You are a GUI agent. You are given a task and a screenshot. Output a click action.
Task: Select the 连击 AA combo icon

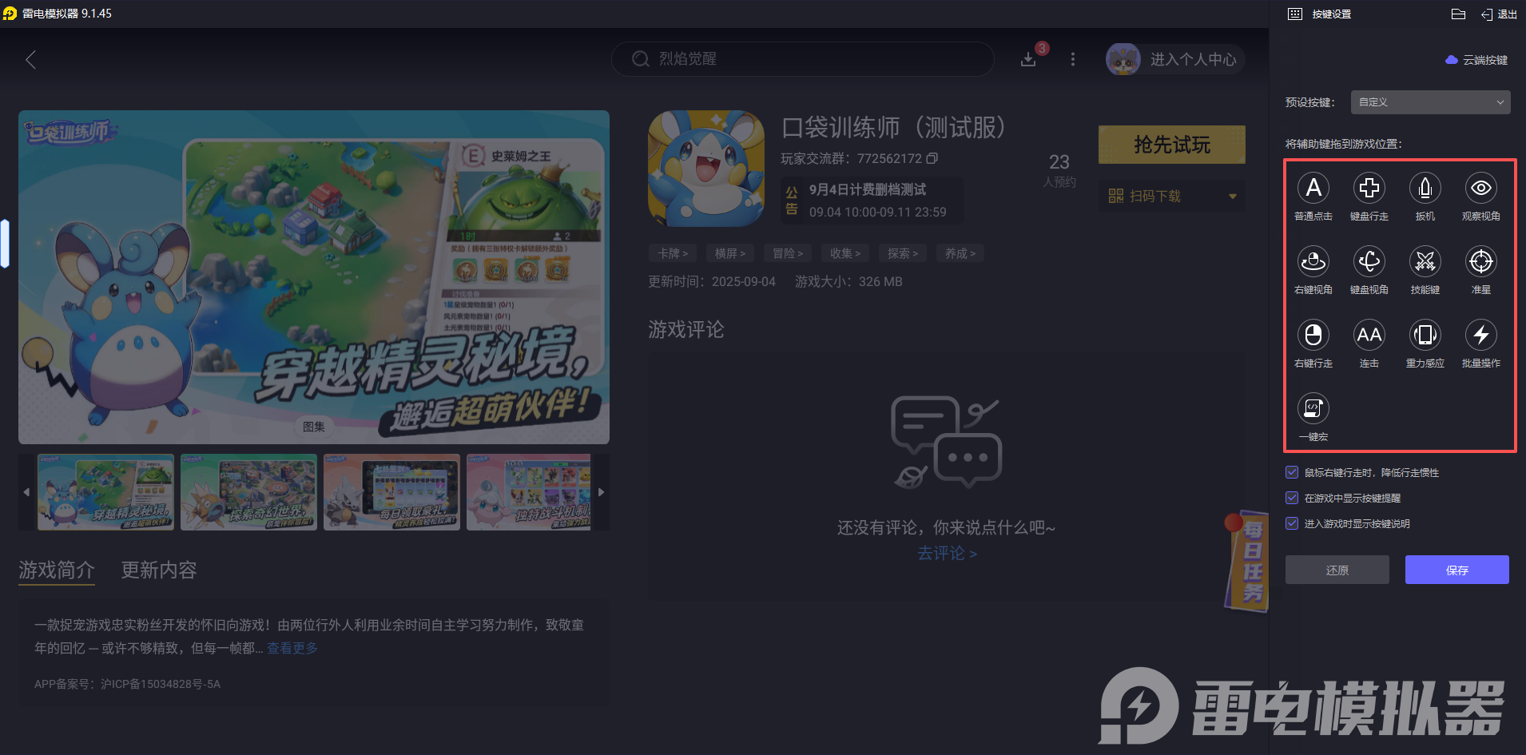(x=1369, y=336)
